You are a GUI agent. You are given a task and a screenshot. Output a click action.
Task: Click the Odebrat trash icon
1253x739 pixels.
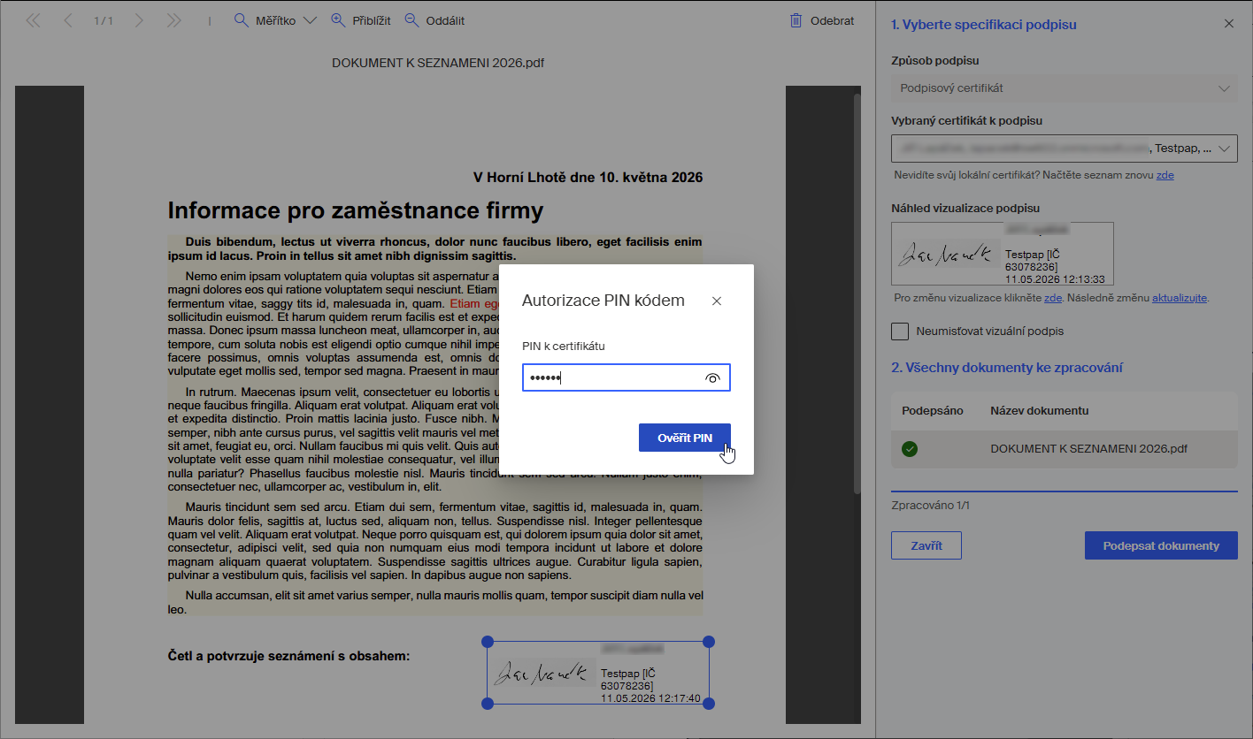pyautogui.click(x=796, y=20)
